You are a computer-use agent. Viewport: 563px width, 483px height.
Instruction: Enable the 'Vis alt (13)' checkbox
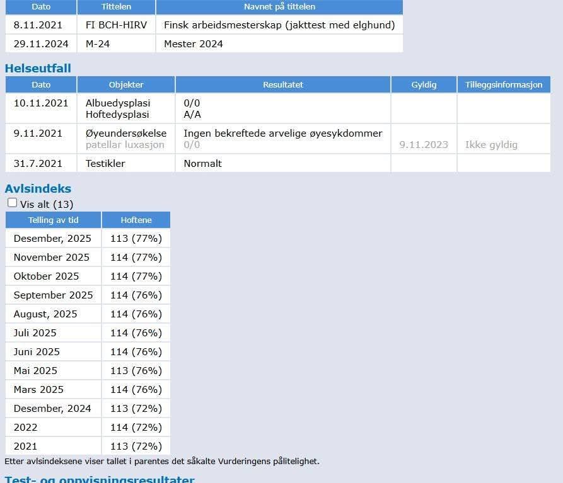pos(12,203)
